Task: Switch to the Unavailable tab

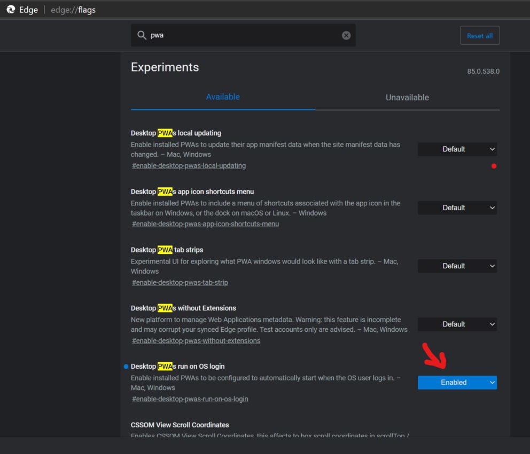Action: coord(407,97)
